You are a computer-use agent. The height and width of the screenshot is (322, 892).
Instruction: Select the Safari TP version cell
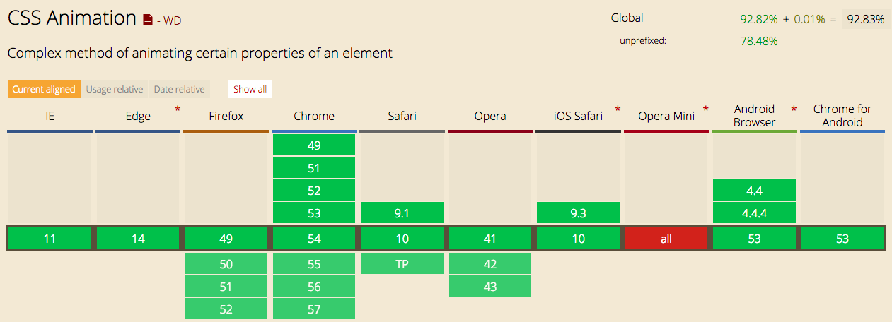click(402, 264)
